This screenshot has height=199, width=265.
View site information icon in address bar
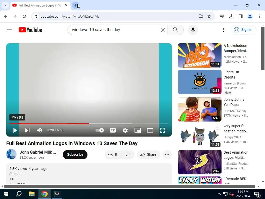(35, 16)
